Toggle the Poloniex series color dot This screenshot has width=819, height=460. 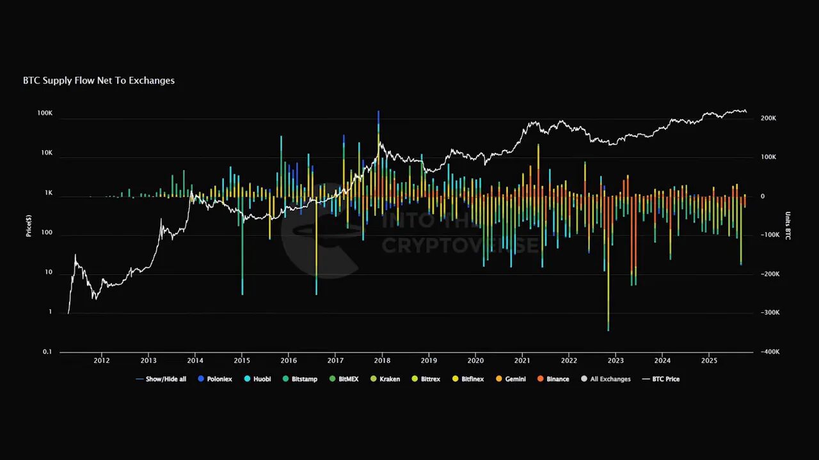pyautogui.click(x=200, y=379)
